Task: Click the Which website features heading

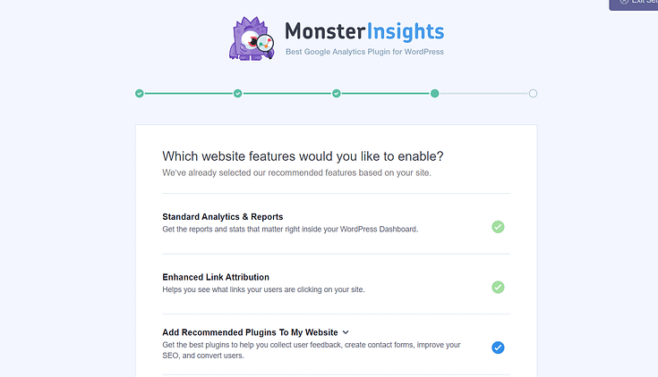Action: coord(303,155)
